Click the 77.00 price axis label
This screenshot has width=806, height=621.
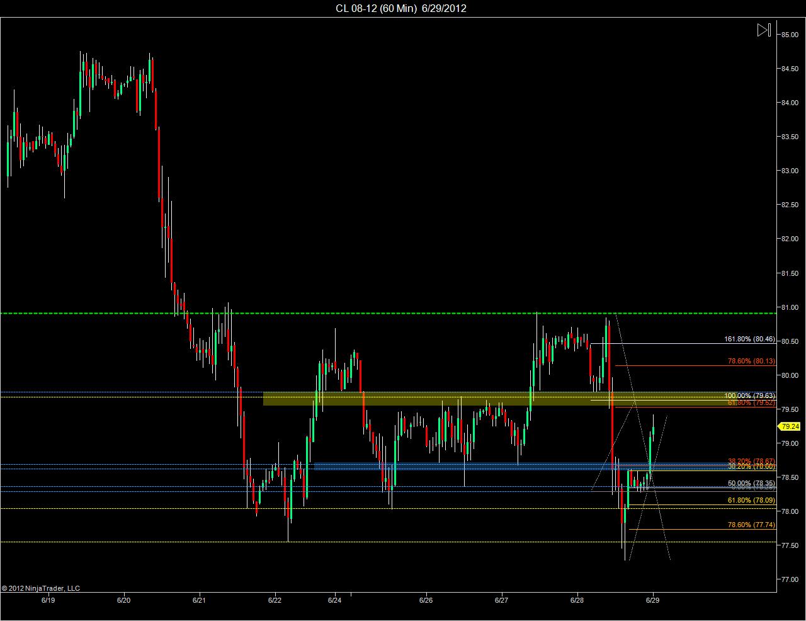tap(790, 579)
